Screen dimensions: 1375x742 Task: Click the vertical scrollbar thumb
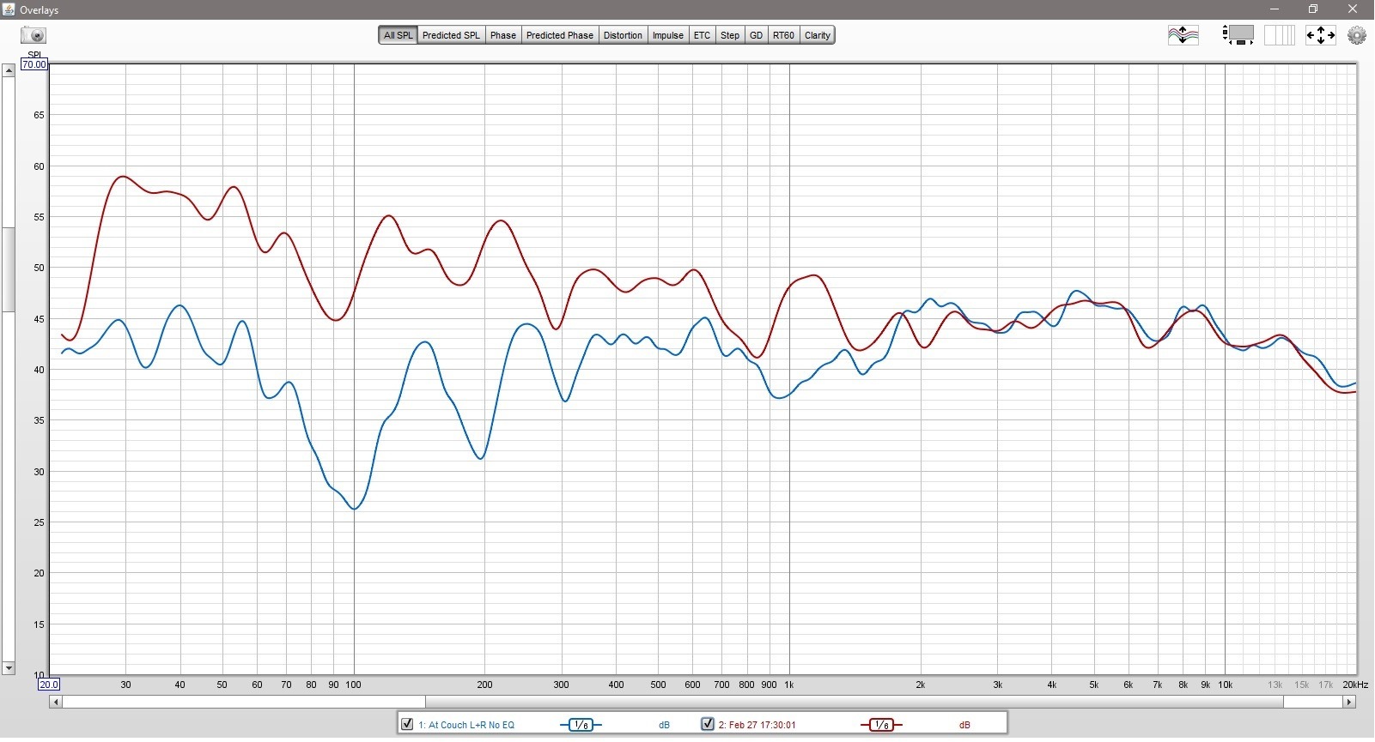9,269
